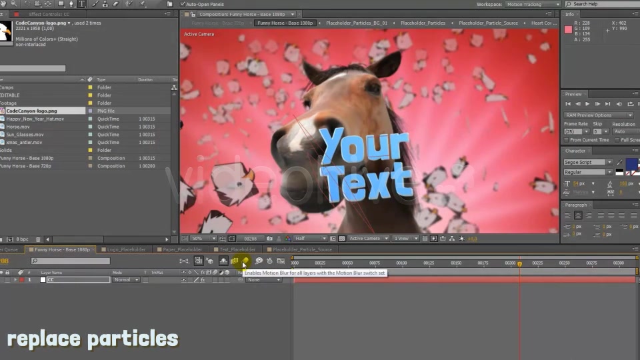
Task: Pick font color with eyedropper
Action: click(619, 163)
